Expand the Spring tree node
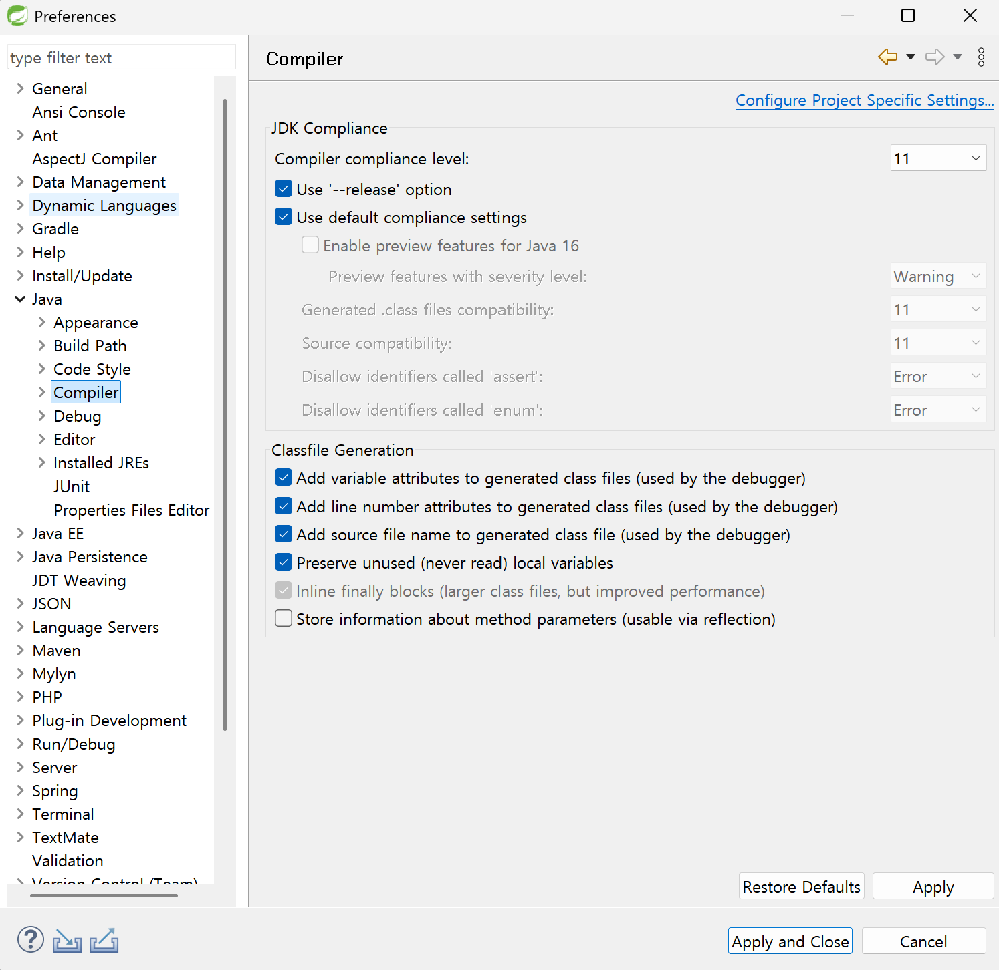 (x=20, y=790)
